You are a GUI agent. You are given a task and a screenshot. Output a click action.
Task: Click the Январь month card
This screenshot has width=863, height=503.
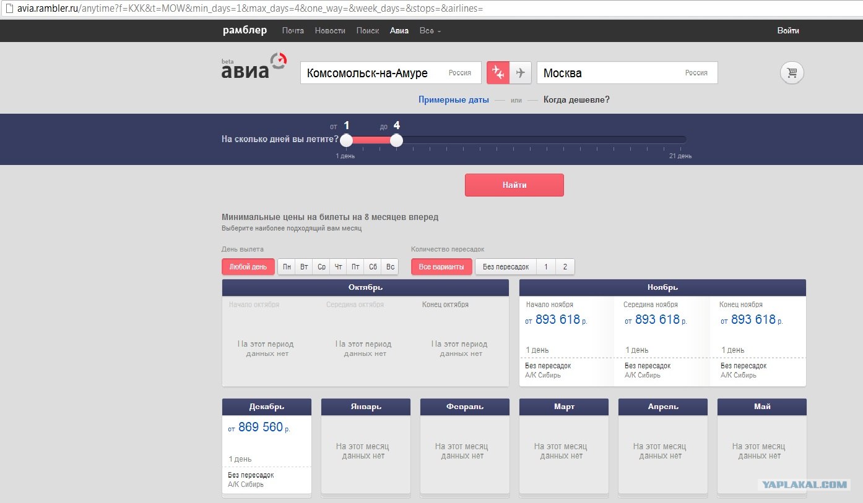tap(366, 446)
